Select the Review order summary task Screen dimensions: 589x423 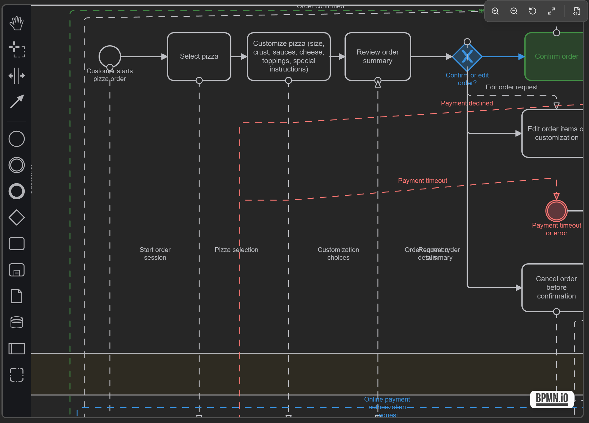pyautogui.click(x=378, y=56)
